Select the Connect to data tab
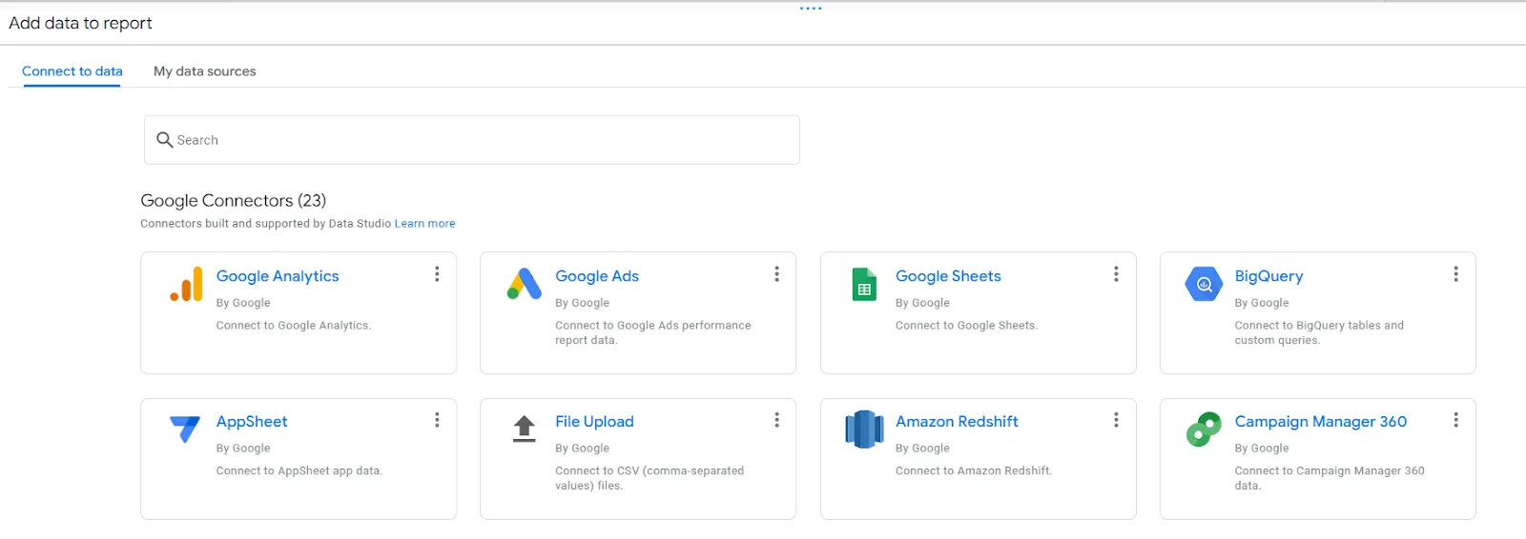Image resolution: width=1526 pixels, height=539 pixels. tap(72, 71)
